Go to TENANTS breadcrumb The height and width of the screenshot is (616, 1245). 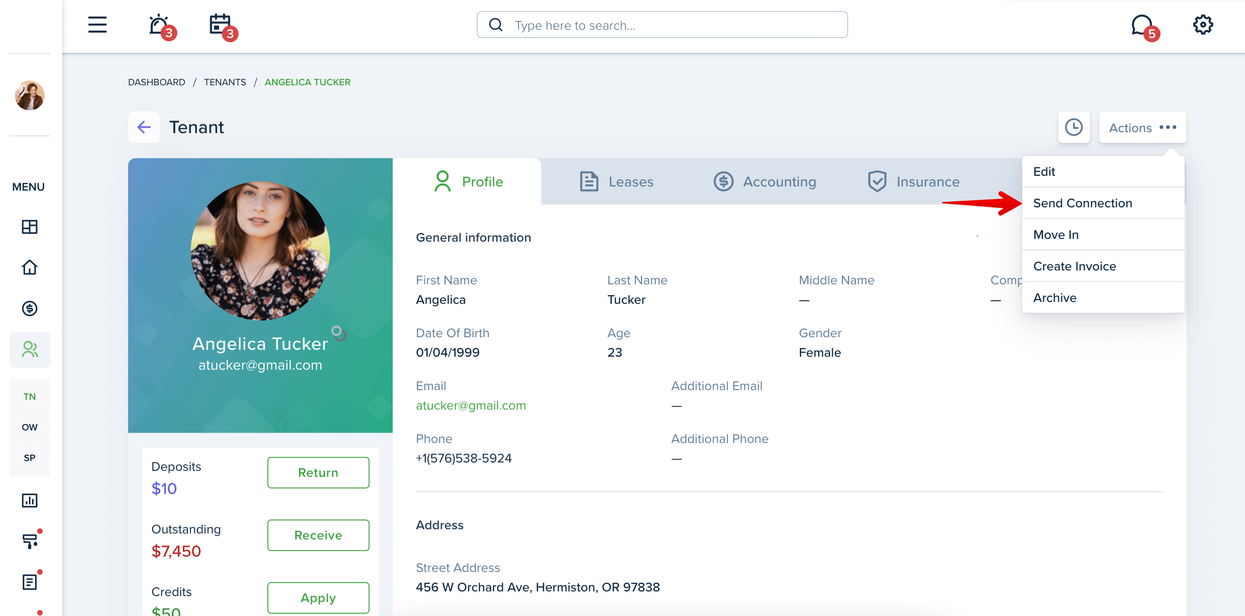225,82
